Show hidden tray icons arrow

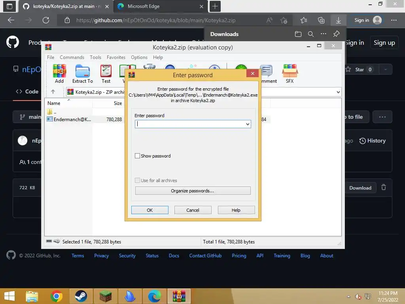pos(349,296)
